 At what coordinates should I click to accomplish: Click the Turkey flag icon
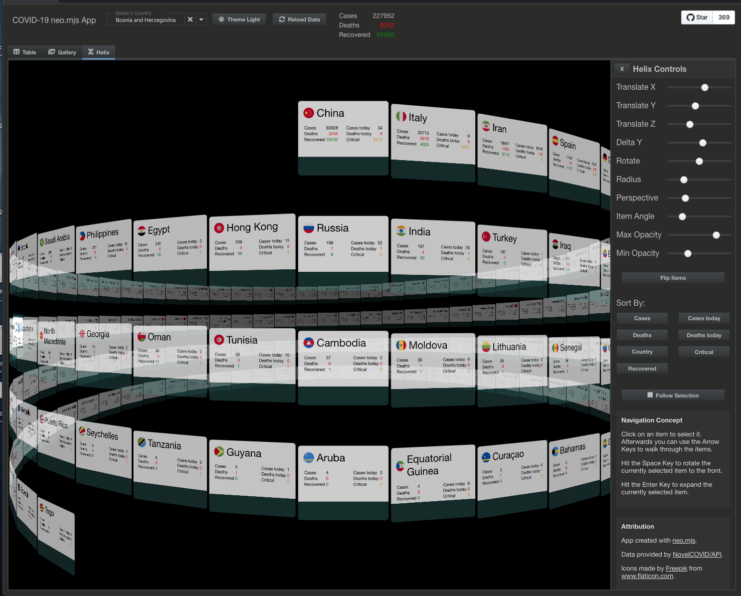pos(486,236)
